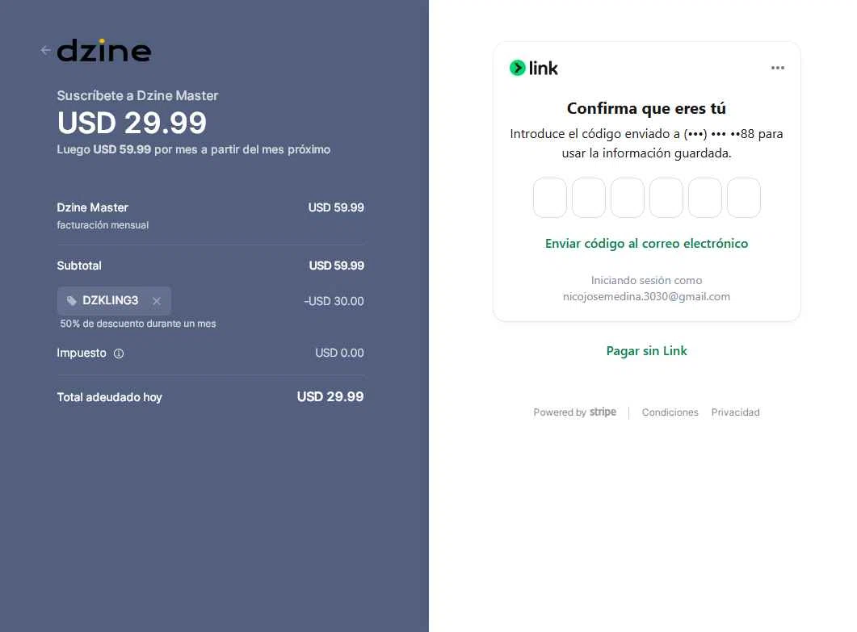Click the Impuesto USD 0.00 value
The height and width of the screenshot is (632, 857).
point(339,353)
